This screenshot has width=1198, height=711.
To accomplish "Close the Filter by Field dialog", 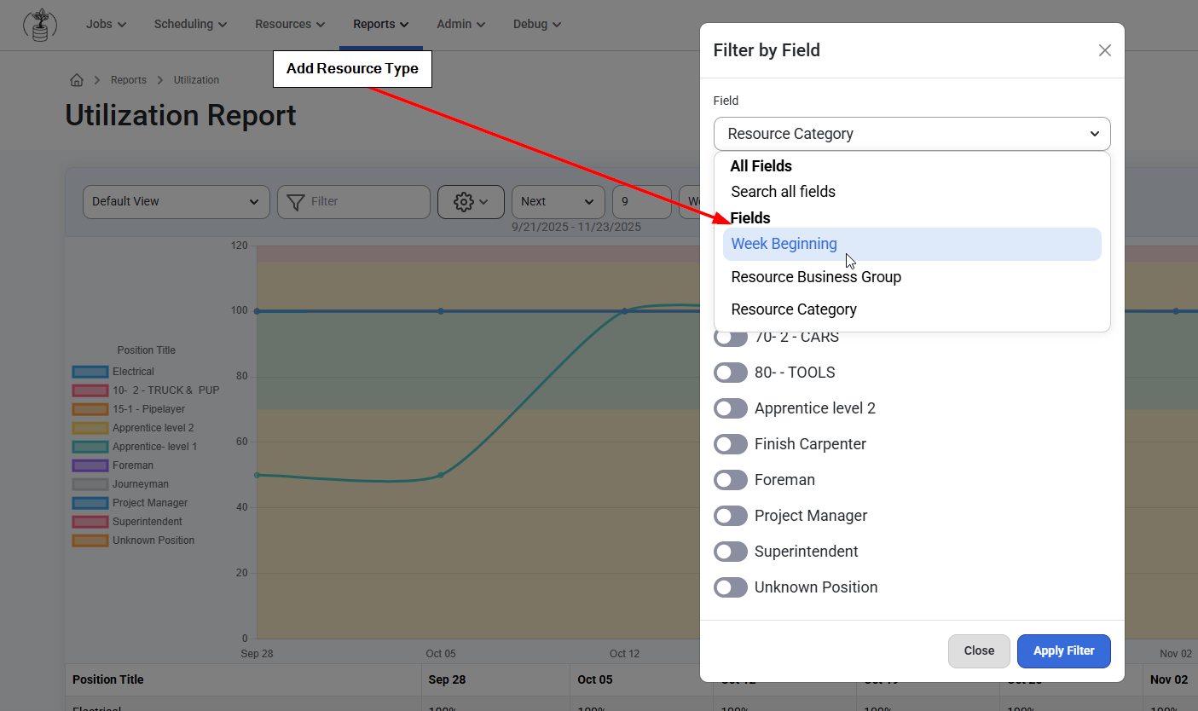I will click(1105, 50).
